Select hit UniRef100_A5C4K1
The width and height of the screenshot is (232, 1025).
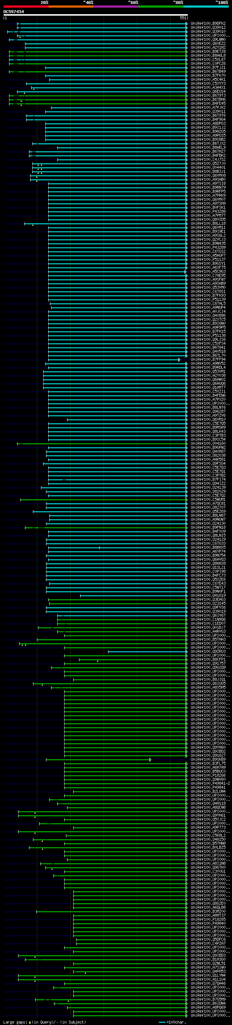(x=208, y=80)
